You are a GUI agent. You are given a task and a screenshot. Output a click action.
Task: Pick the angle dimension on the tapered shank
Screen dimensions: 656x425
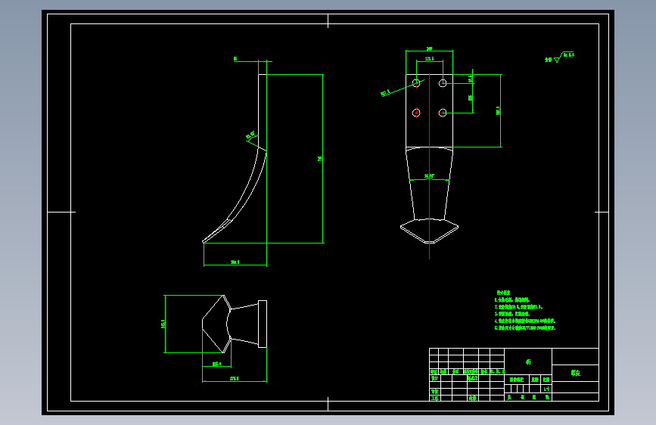[x=429, y=176]
